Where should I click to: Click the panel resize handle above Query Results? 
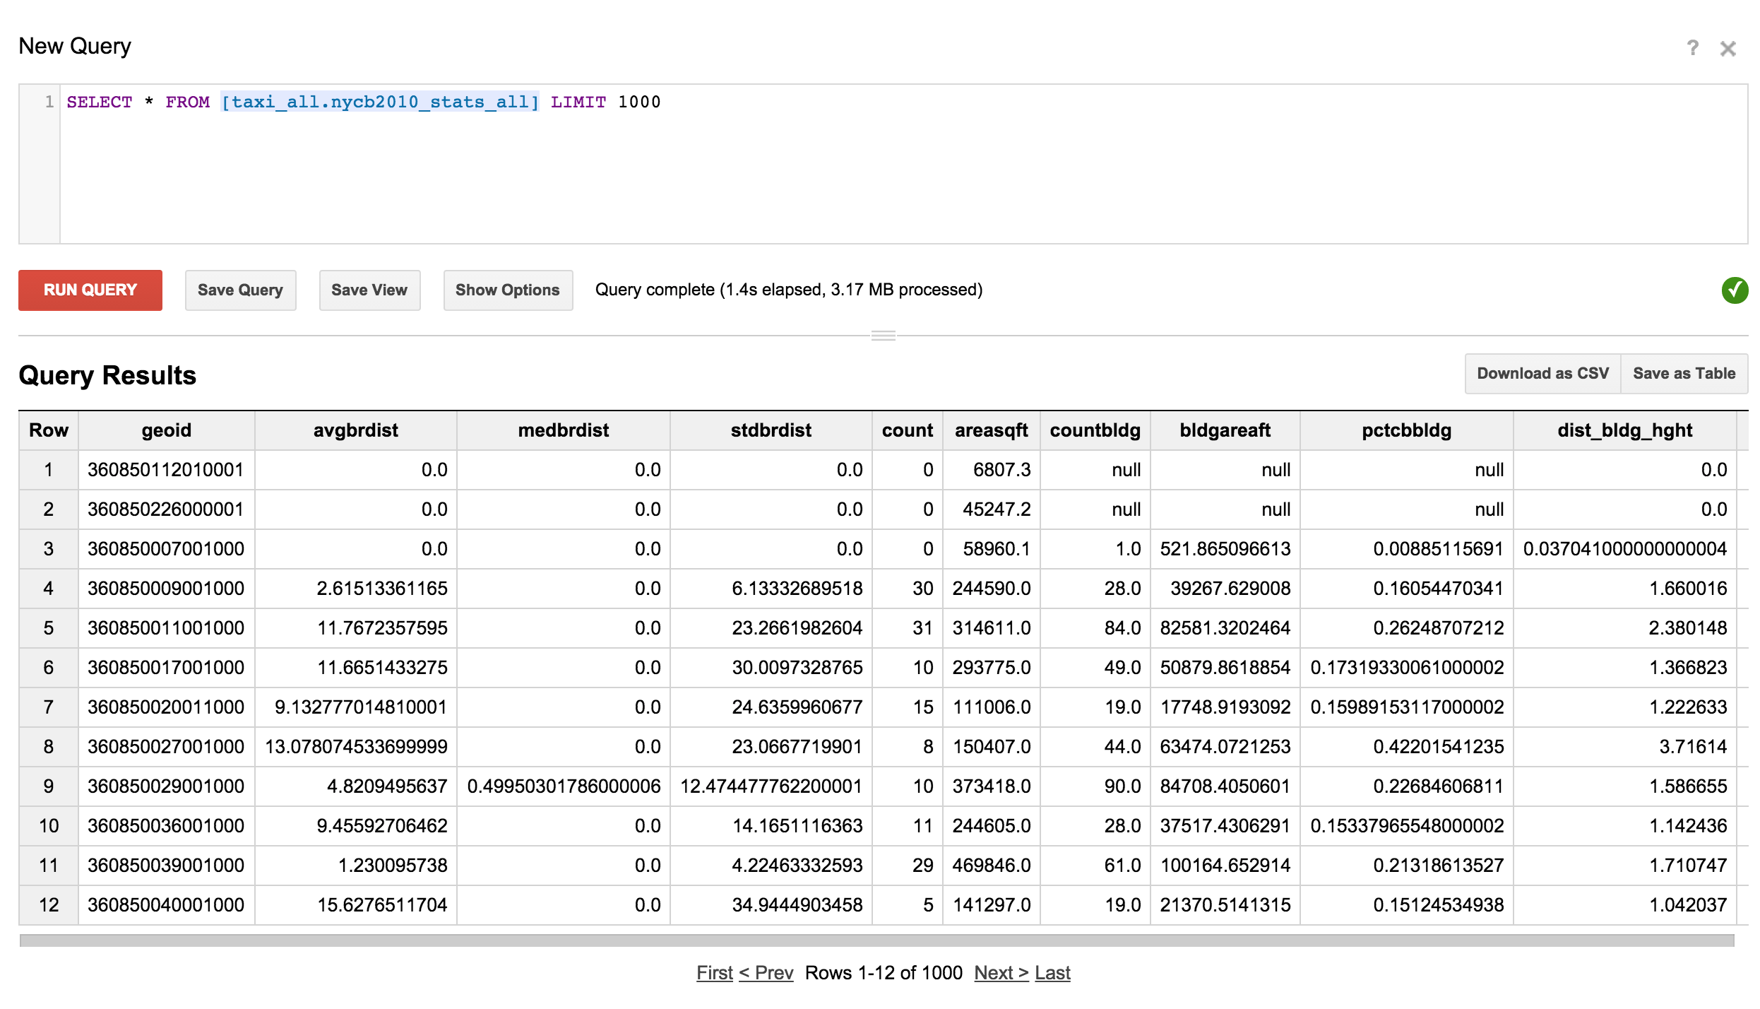pos(883,335)
